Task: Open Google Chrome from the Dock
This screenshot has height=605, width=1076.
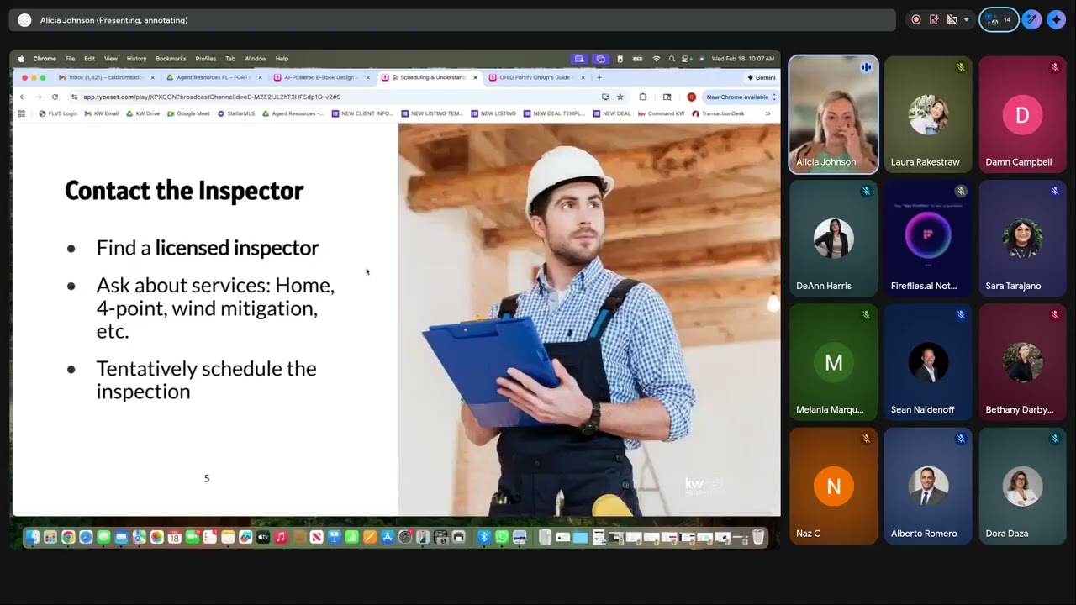Action: (68, 537)
